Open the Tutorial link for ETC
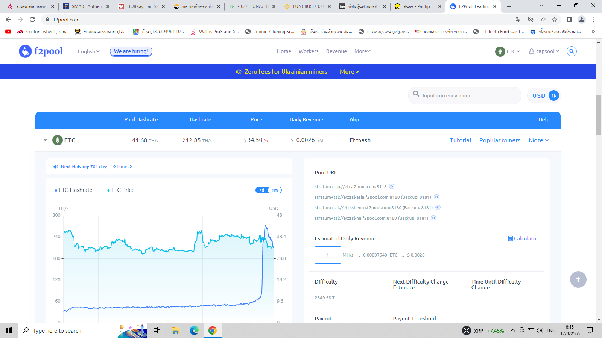 click(x=461, y=140)
